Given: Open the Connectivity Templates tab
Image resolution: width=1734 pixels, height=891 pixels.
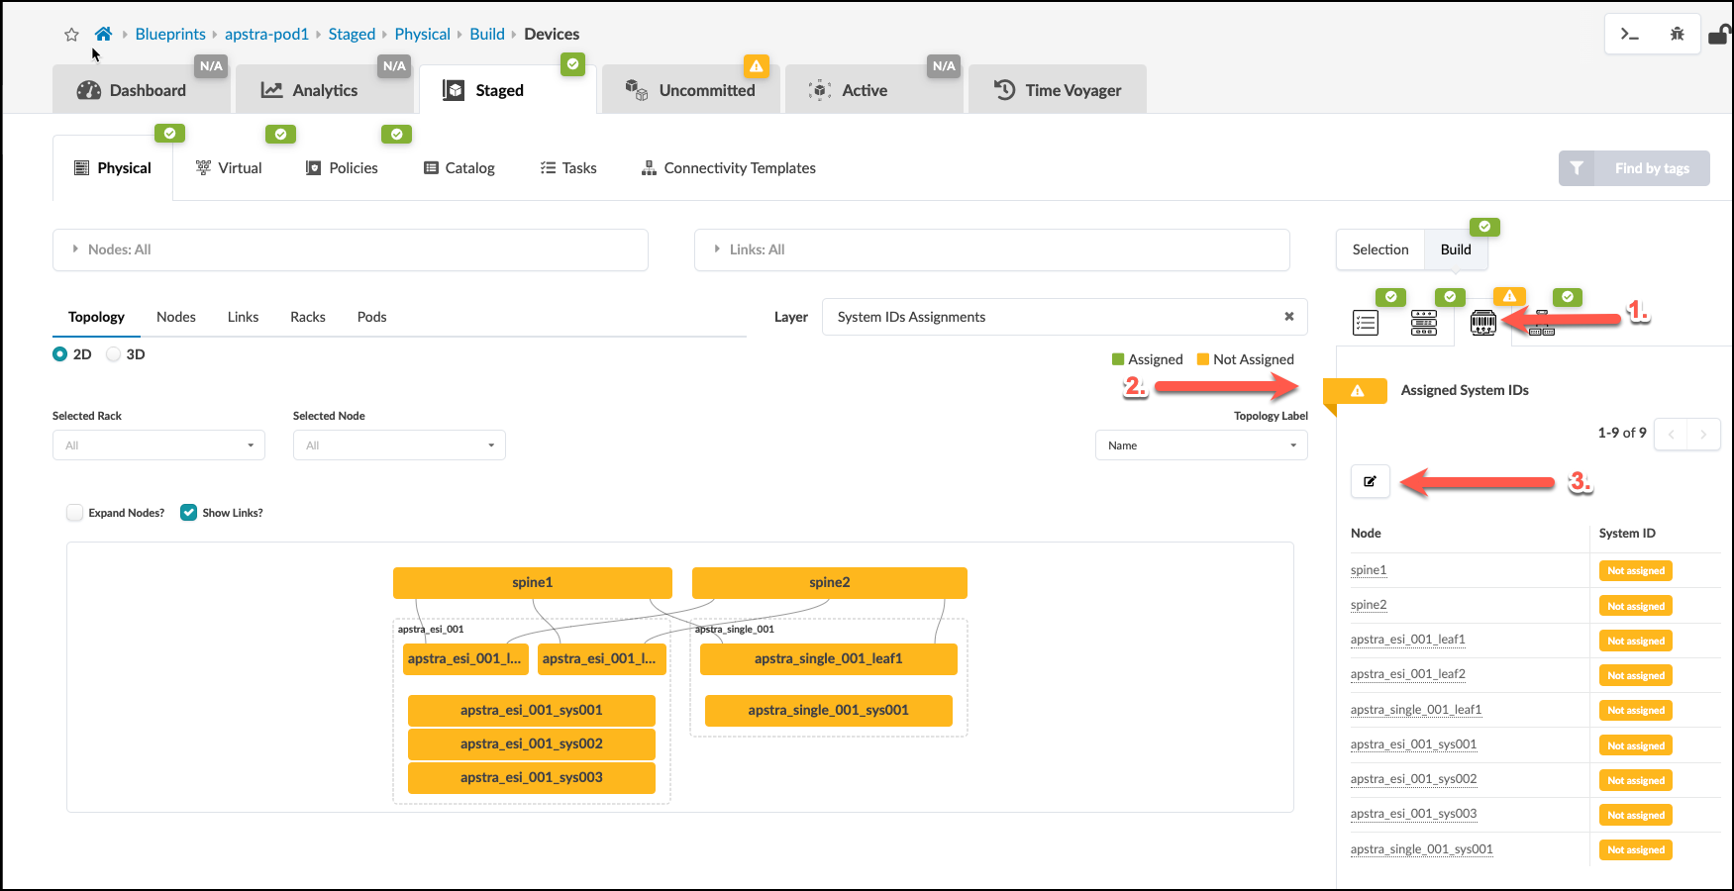Looking at the screenshot, I should point(728,168).
